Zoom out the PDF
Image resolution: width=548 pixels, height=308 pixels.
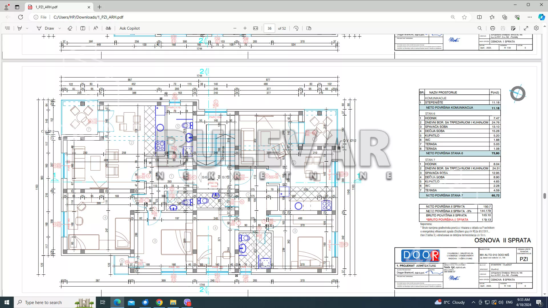(x=235, y=28)
